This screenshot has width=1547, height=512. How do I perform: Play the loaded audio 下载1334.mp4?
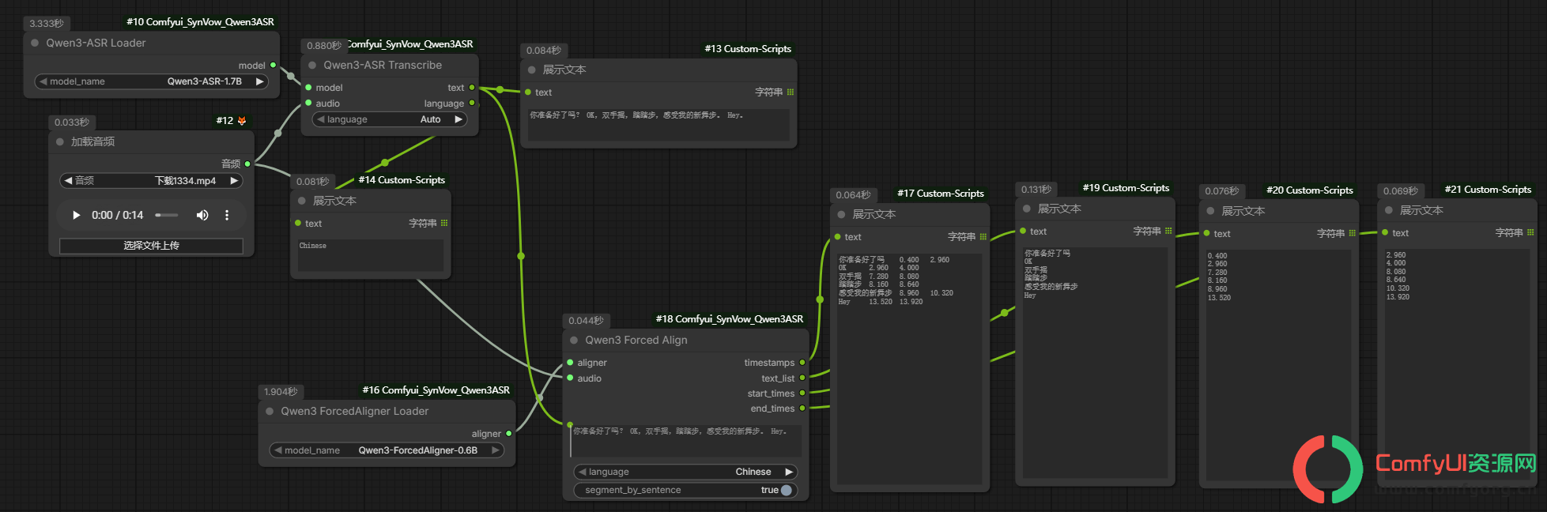click(x=77, y=215)
